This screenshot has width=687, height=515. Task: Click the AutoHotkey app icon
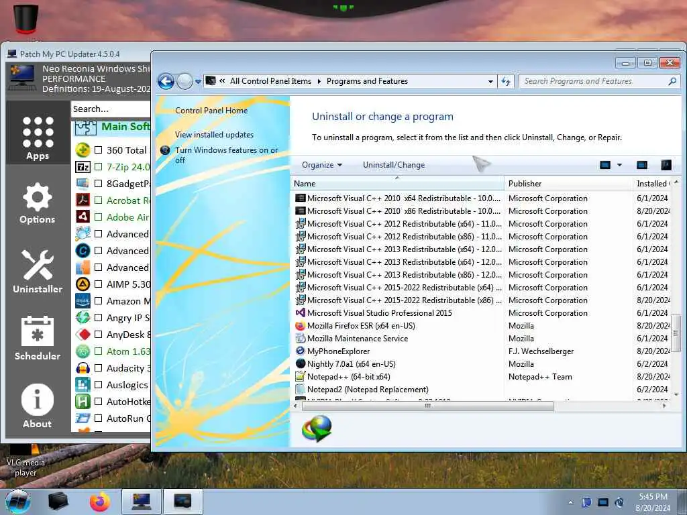tap(83, 401)
